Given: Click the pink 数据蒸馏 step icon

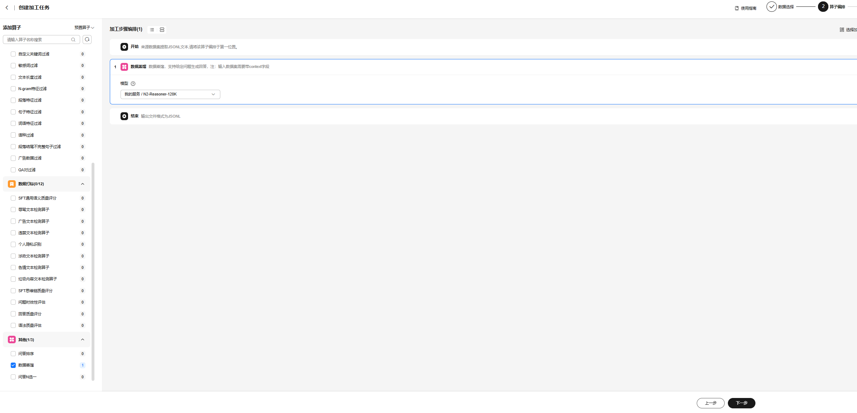Looking at the screenshot, I should tap(124, 67).
